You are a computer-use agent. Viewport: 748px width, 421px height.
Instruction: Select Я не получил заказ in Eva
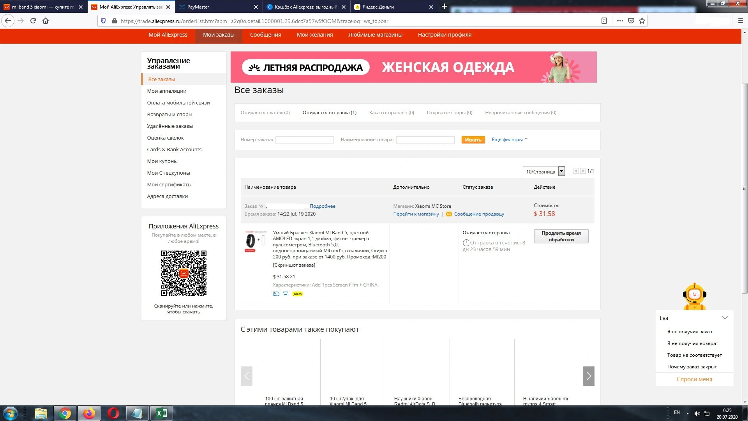(689, 332)
